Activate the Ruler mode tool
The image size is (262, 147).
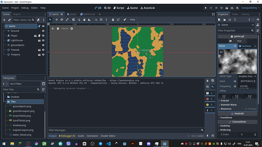pyautogui.click(x=89, y=20)
